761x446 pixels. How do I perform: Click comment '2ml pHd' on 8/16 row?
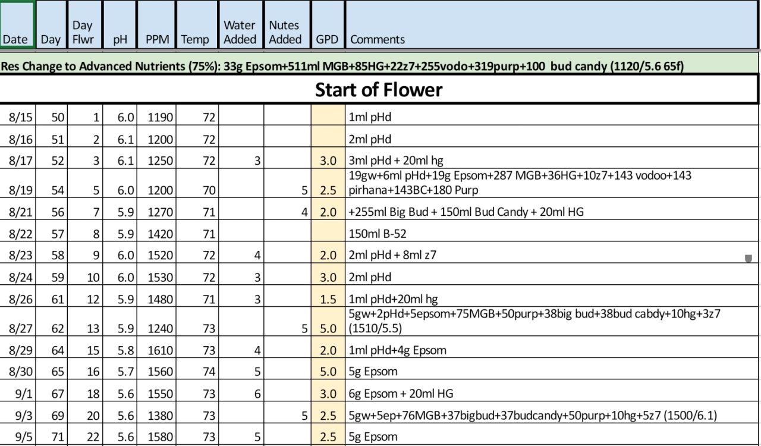coord(370,139)
